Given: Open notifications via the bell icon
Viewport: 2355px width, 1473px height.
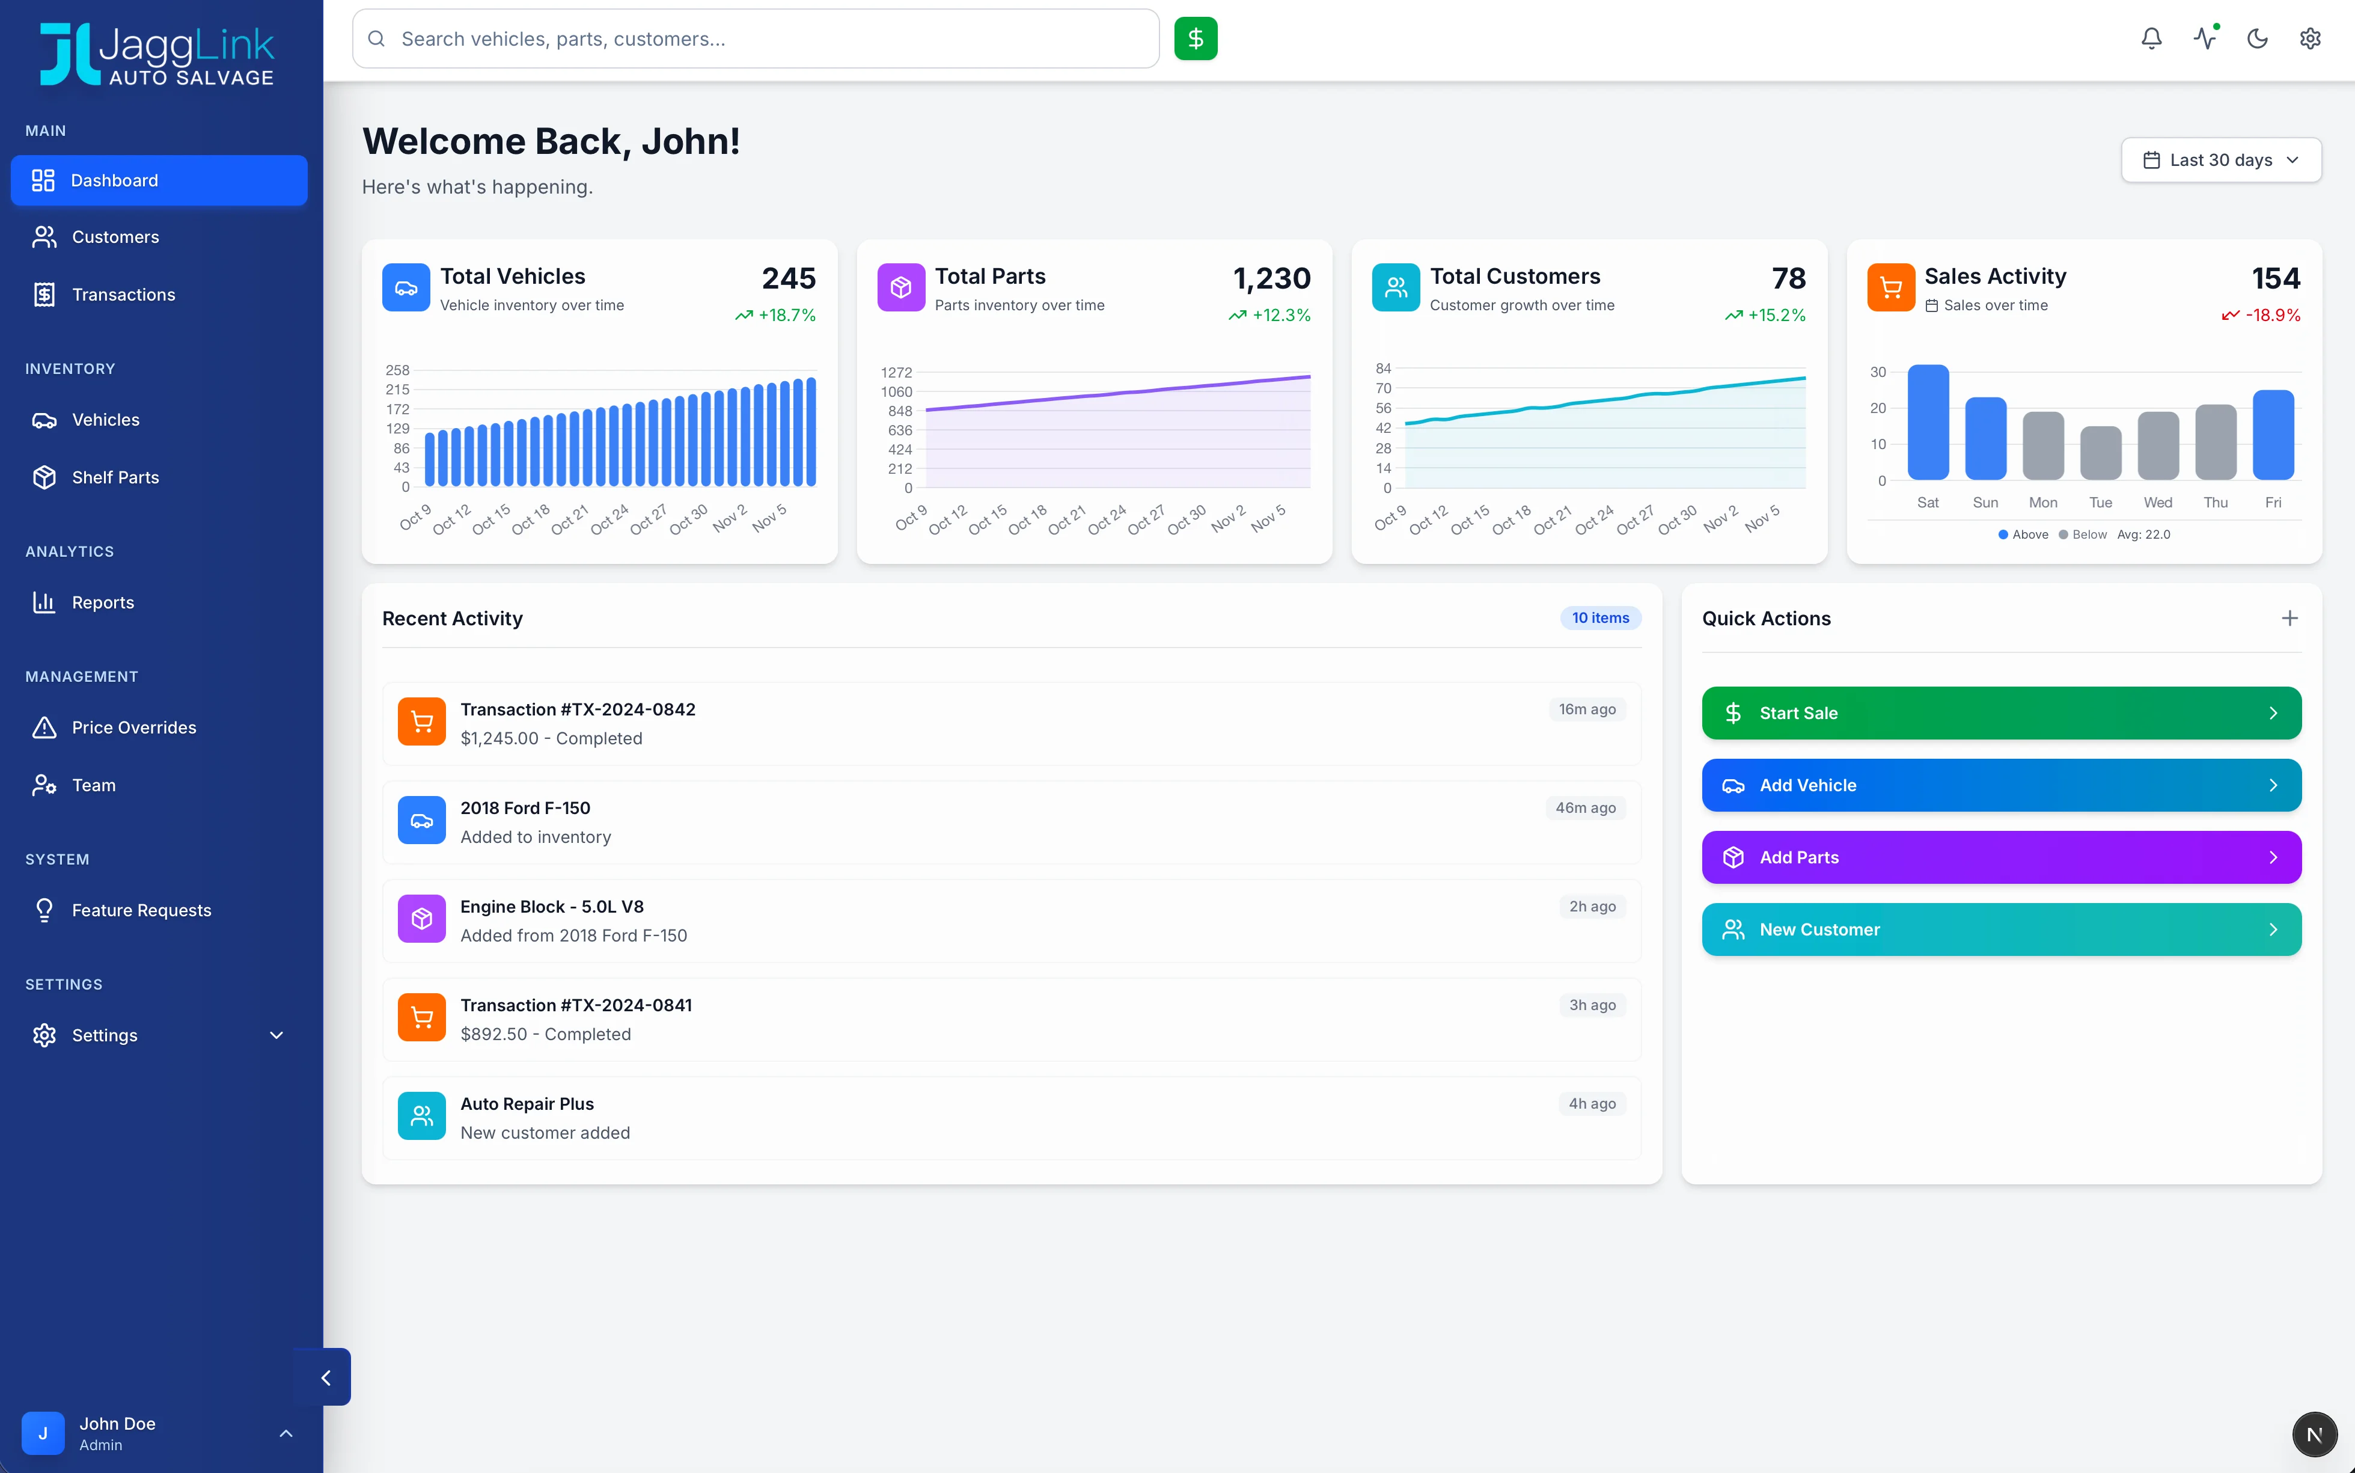Looking at the screenshot, I should (2151, 38).
